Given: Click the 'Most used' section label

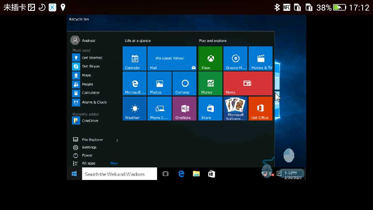Looking at the screenshot, I should [x=81, y=50].
